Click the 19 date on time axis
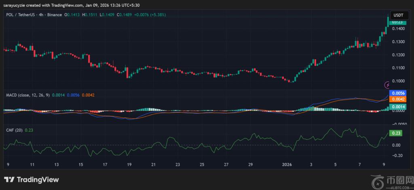414x190 pixels. [129, 165]
